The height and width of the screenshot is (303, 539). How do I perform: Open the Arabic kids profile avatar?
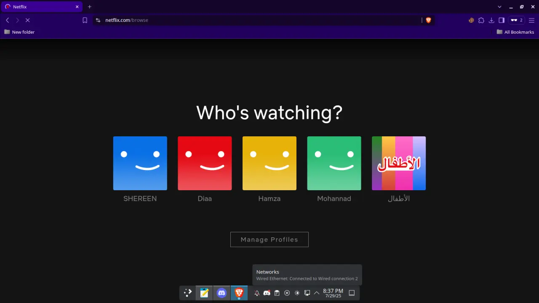click(x=399, y=163)
